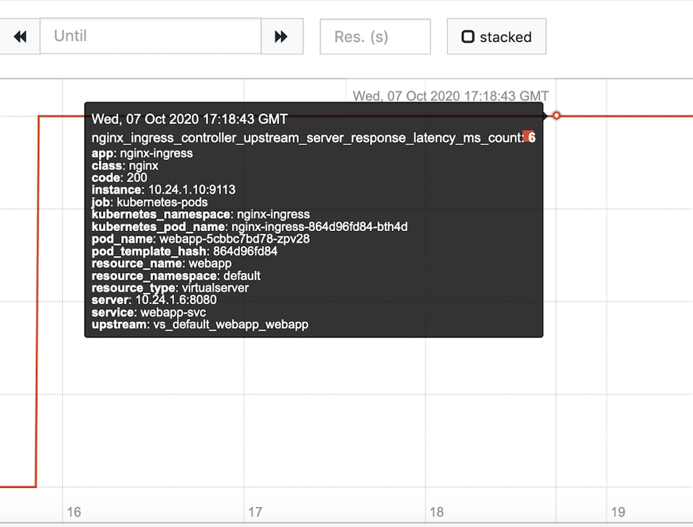693x527 pixels.
Task: Click the highlighted circle data point on graph
Action: 556,115
